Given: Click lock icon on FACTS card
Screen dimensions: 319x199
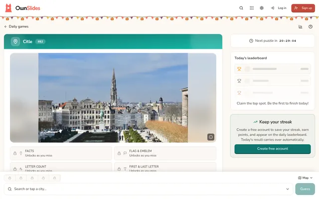Looking at the screenshot, I should [15, 153].
